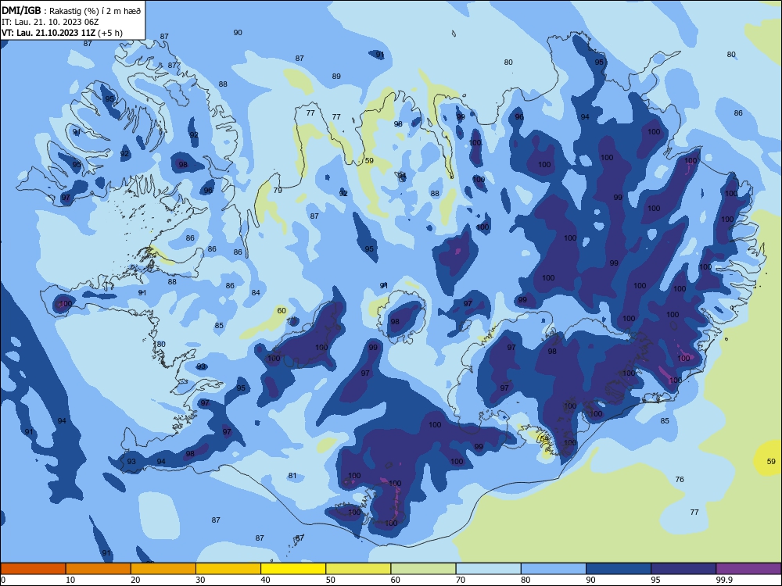Select the amber 30–40 legend swatch

(228, 569)
